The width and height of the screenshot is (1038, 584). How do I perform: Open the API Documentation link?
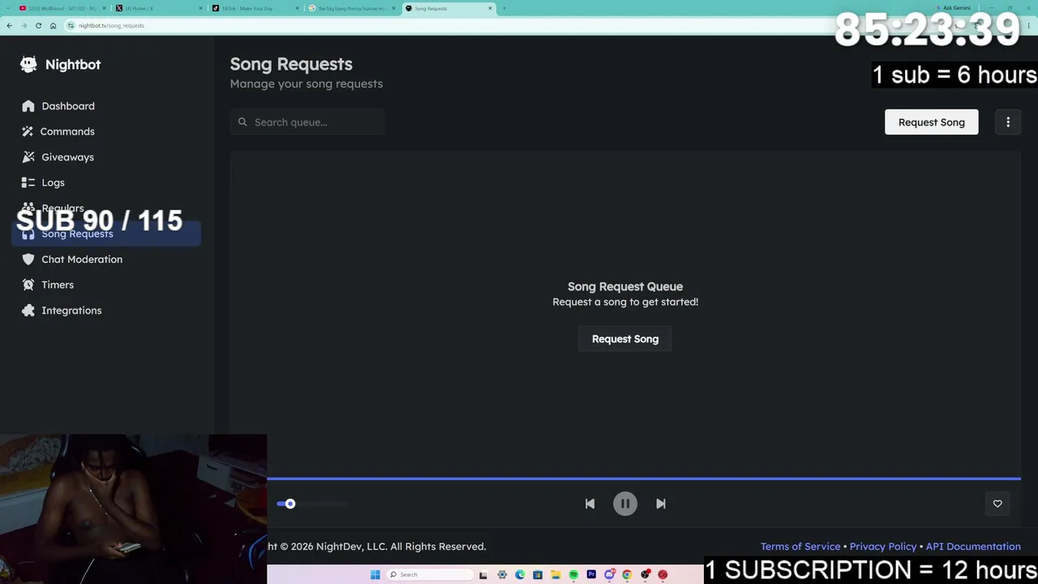coord(973,547)
